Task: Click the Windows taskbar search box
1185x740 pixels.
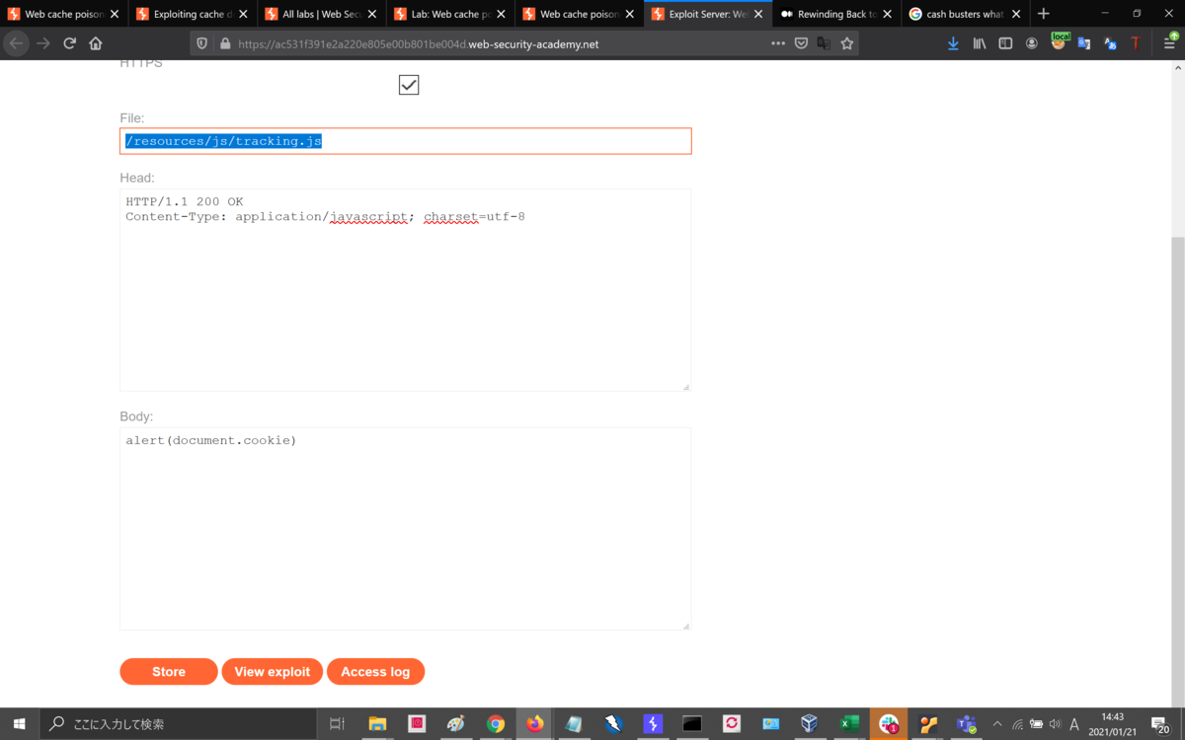Action: (179, 723)
